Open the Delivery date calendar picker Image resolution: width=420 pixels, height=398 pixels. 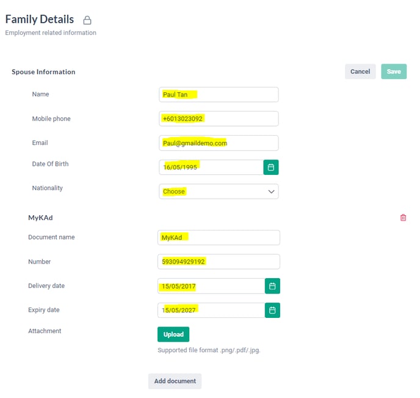coord(272,286)
